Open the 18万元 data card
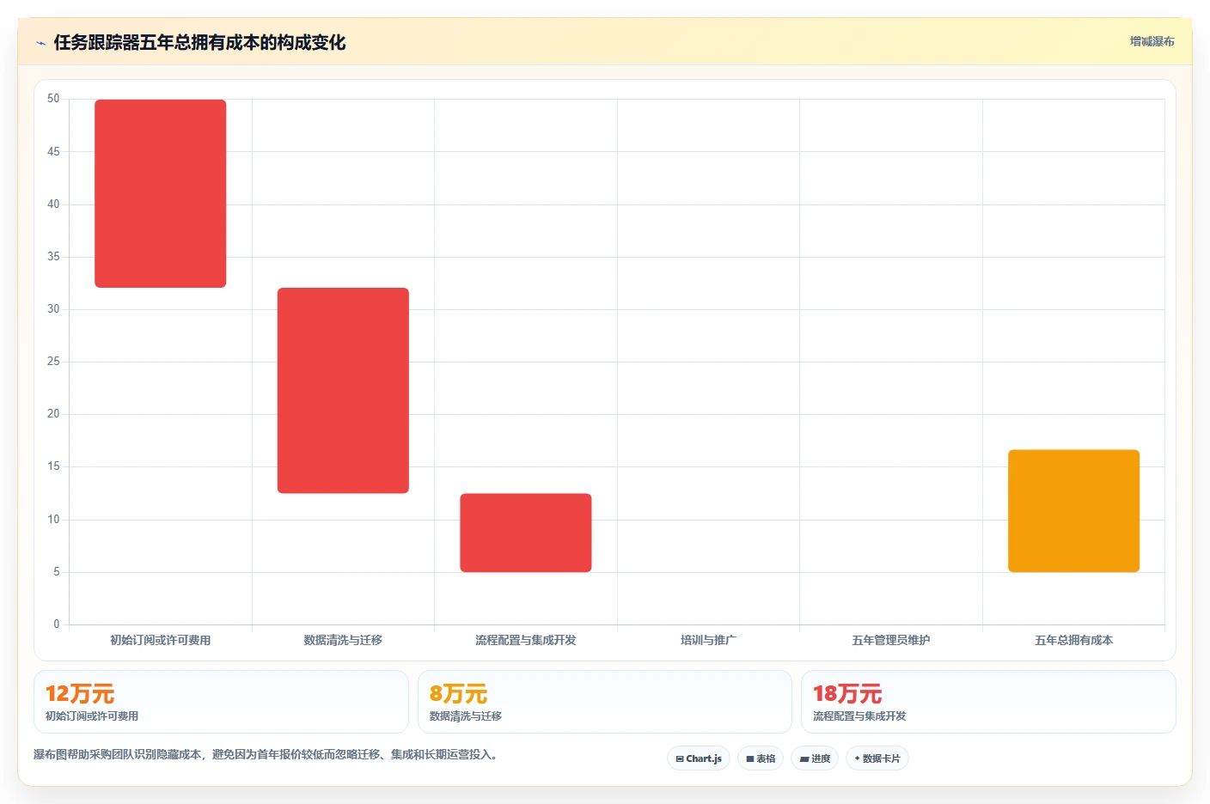The image size is (1210, 804). coord(988,702)
